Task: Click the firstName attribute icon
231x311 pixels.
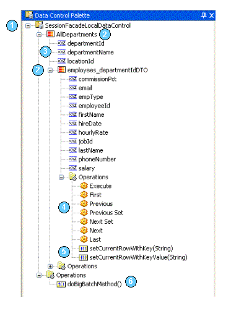Action: 72,114
